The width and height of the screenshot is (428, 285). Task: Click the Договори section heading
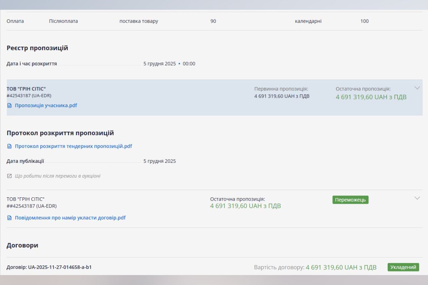tap(22, 245)
